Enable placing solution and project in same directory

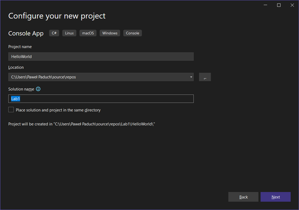(x=11, y=110)
